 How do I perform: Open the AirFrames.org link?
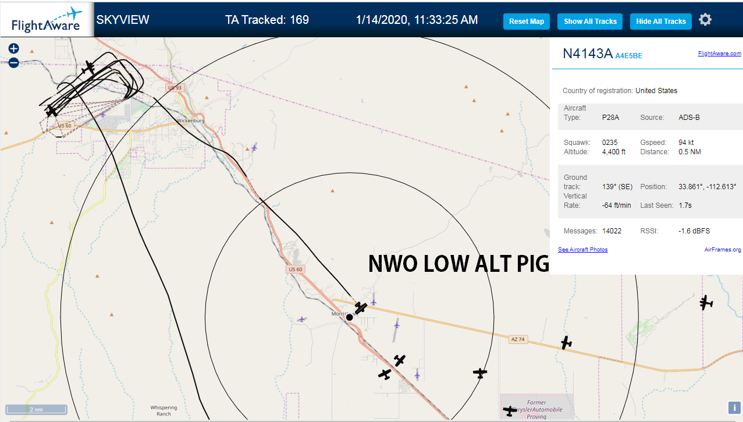point(723,250)
